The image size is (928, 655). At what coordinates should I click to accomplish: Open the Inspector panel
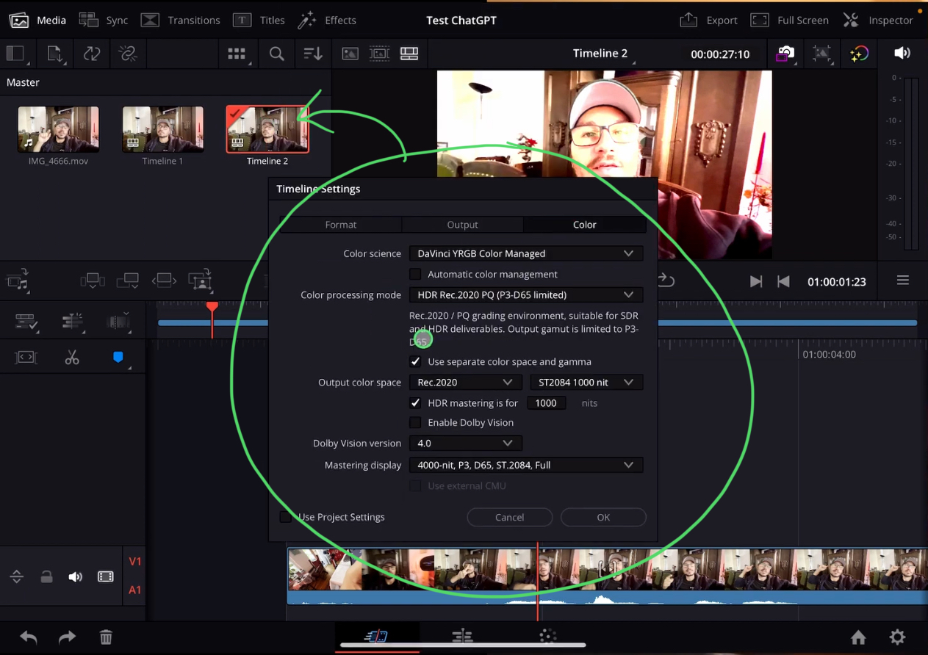point(880,20)
